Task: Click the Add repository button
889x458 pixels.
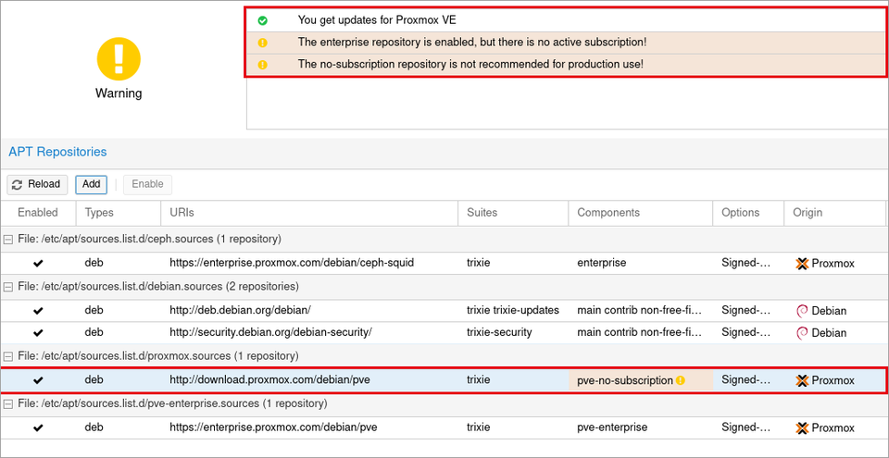Action: coord(92,184)
